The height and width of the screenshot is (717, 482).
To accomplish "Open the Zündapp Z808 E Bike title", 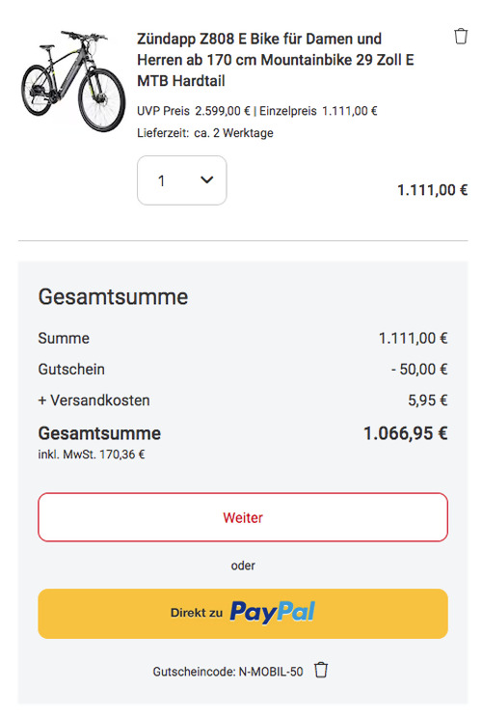I will 276,60.
